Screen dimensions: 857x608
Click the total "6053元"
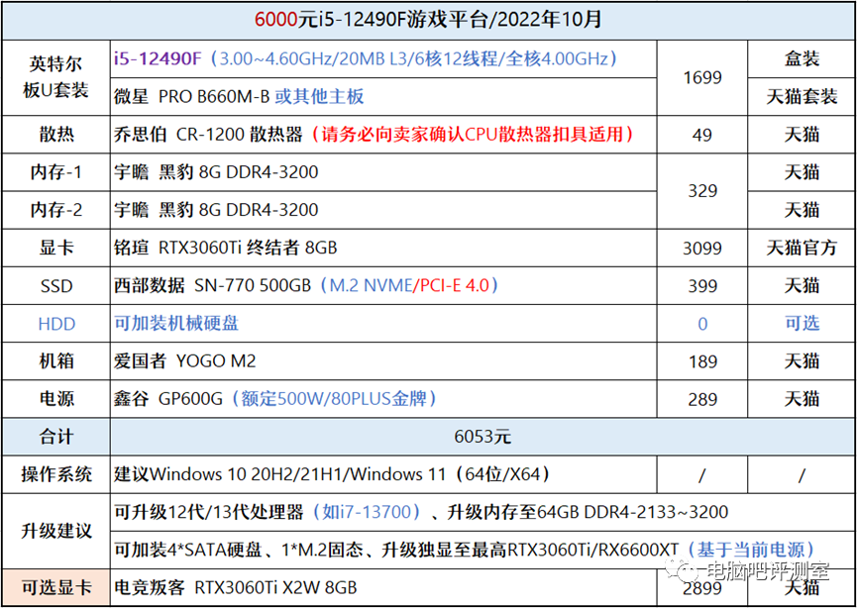pyautogui.click(x=482, y=437)
